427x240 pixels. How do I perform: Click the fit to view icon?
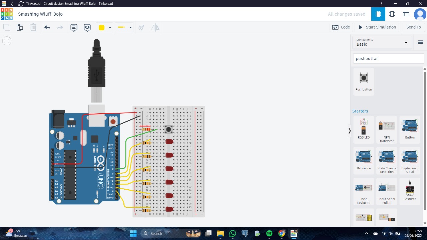click(7, 41)
